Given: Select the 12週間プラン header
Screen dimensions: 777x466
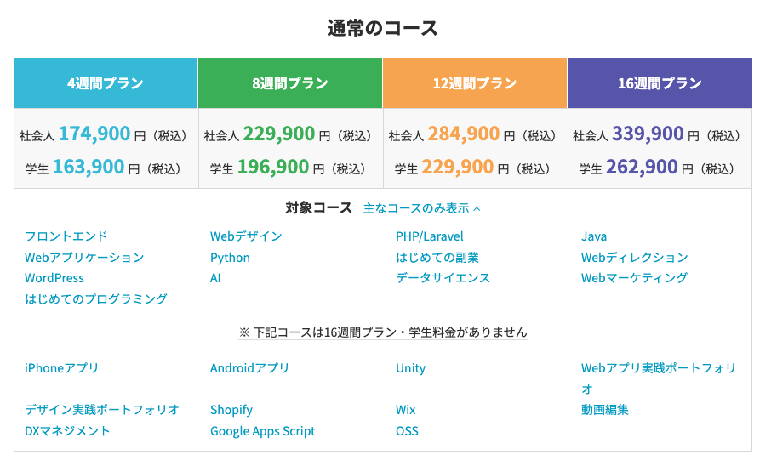Looking at the screenshot, I should pos(475,82).
